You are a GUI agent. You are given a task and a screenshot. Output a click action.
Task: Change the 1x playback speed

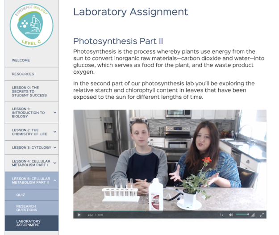tap(221, 215)
